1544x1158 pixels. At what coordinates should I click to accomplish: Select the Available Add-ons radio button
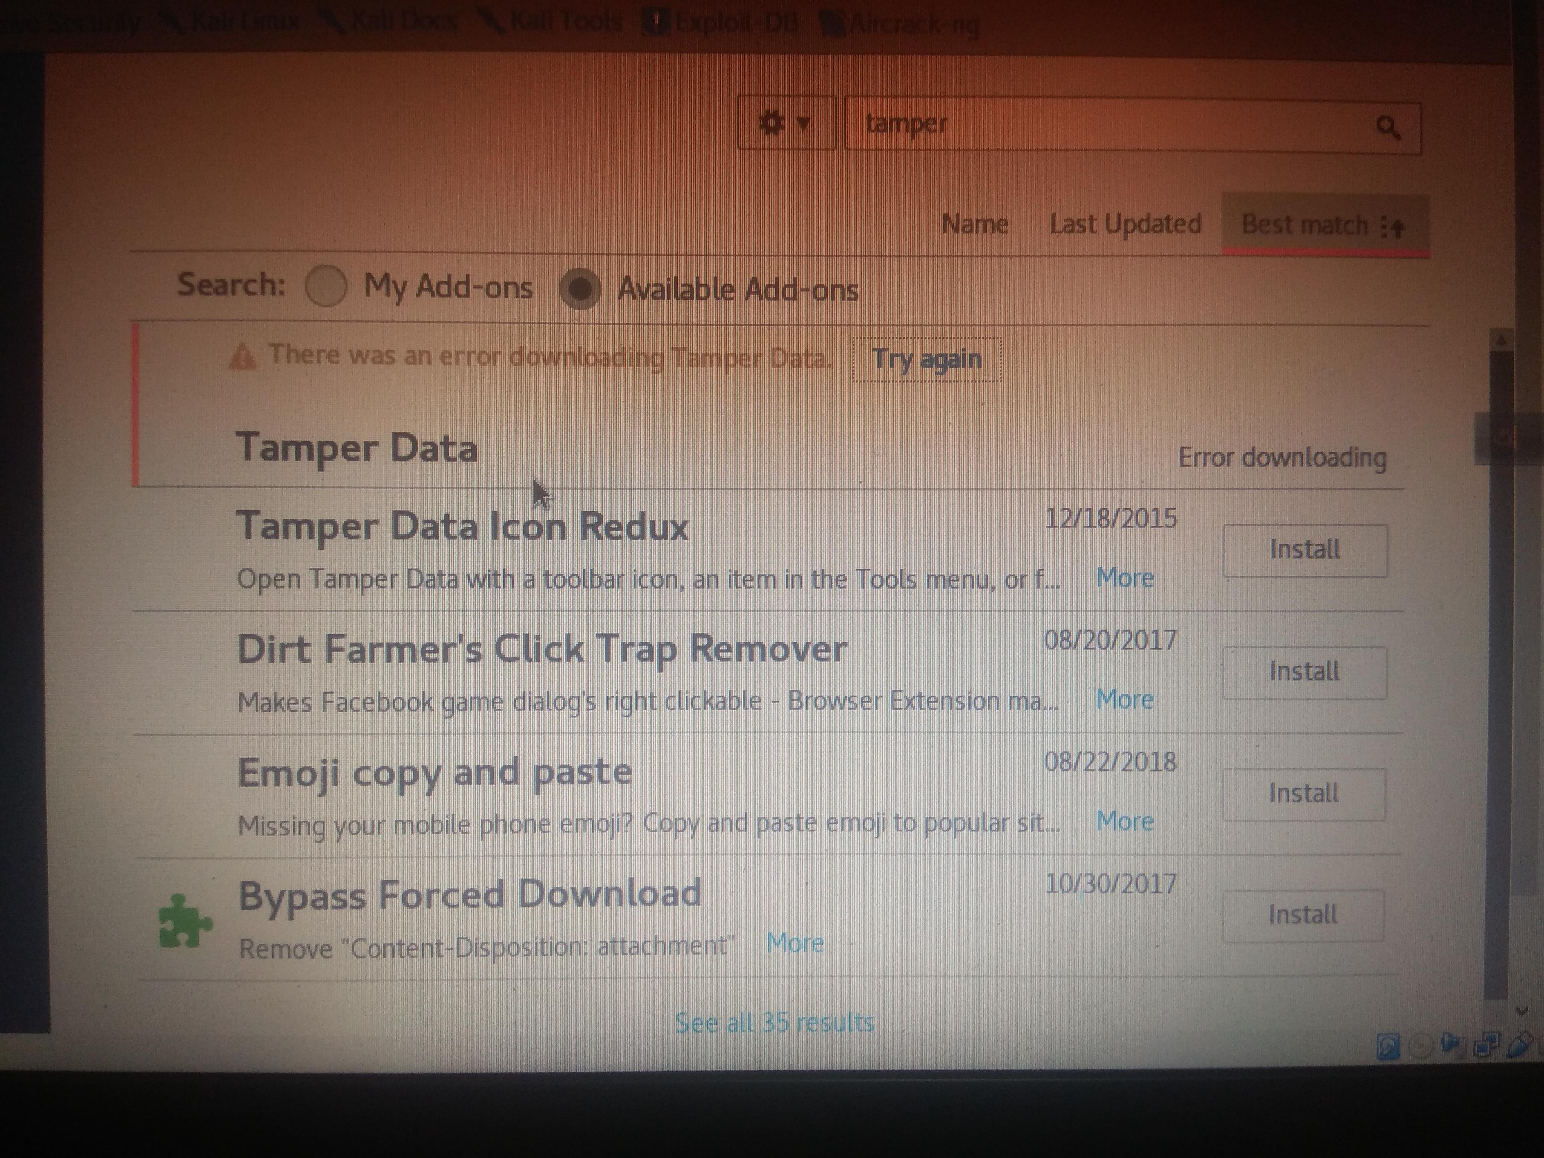580,288
